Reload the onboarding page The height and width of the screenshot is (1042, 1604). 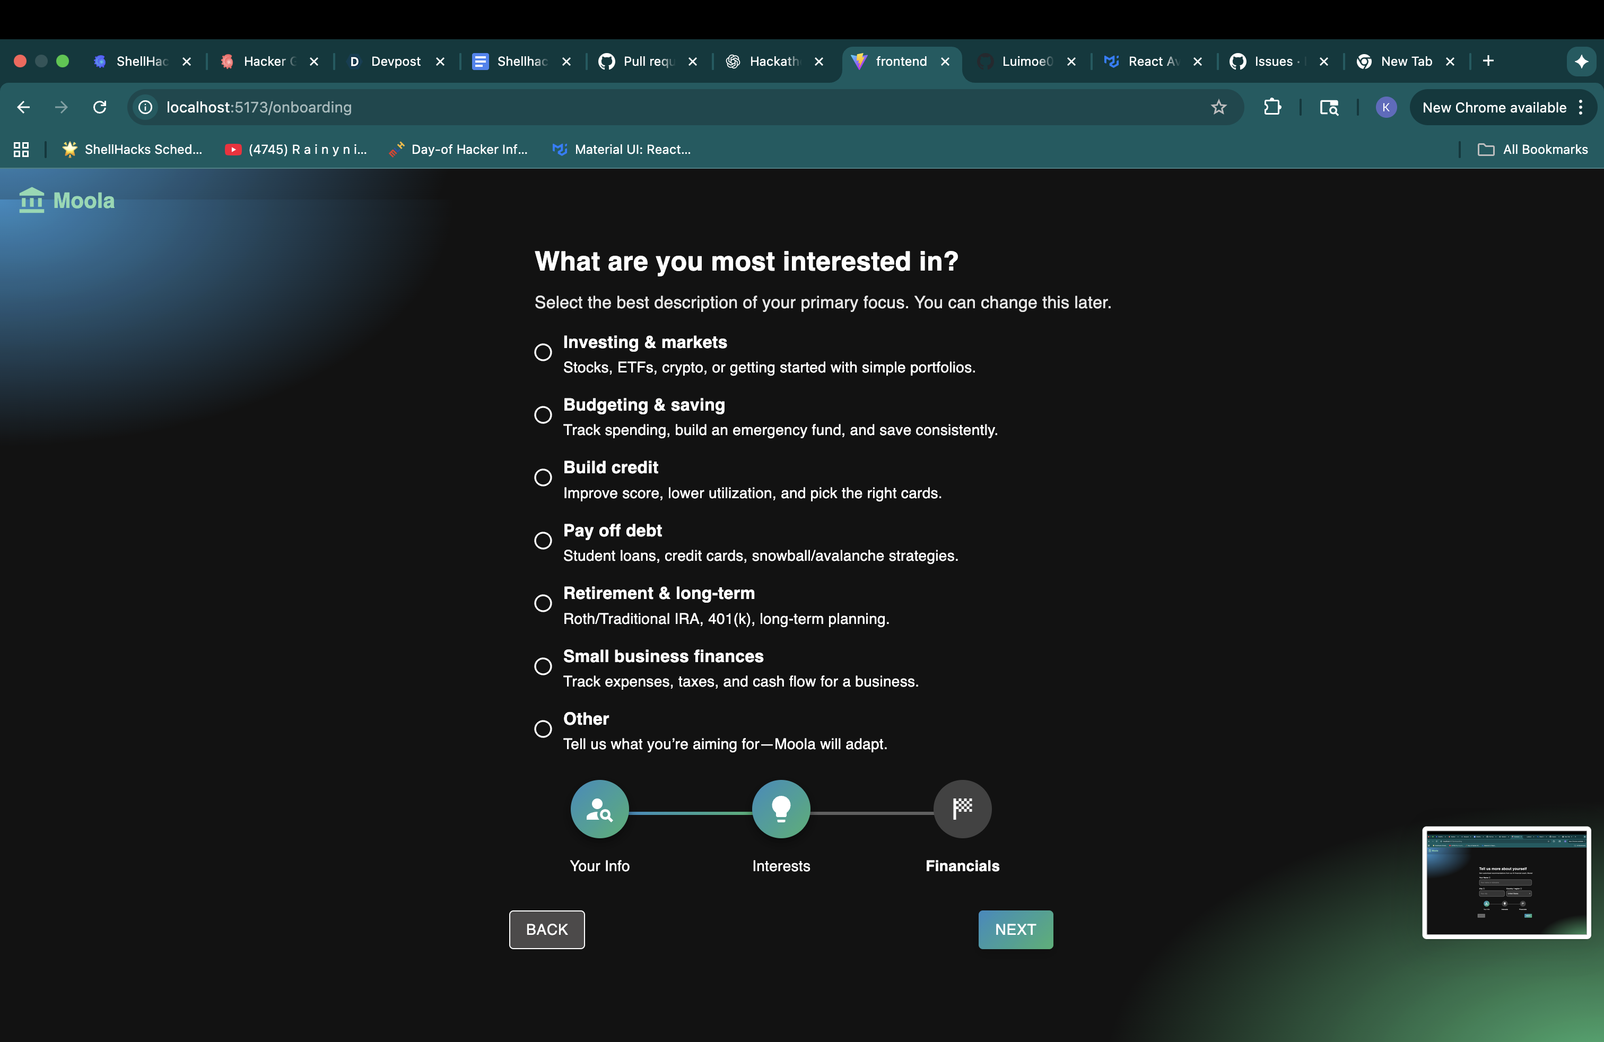100,107
